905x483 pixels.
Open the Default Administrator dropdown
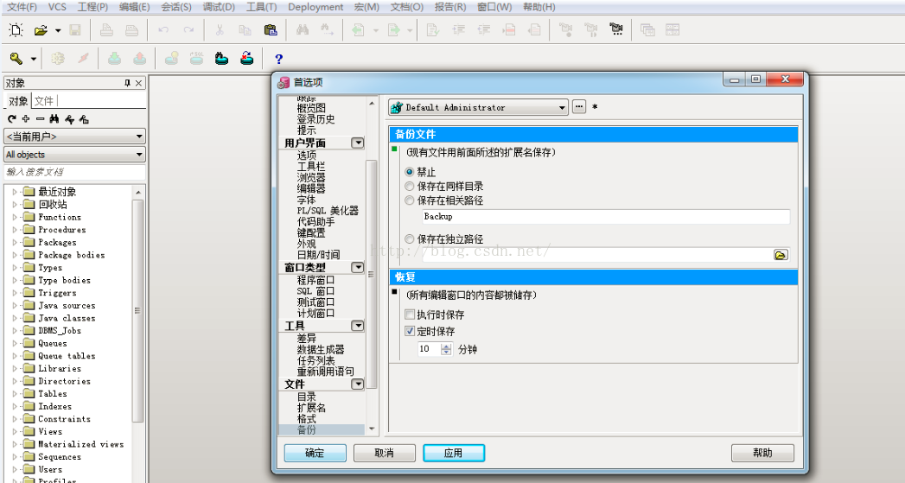coord(562,107)
